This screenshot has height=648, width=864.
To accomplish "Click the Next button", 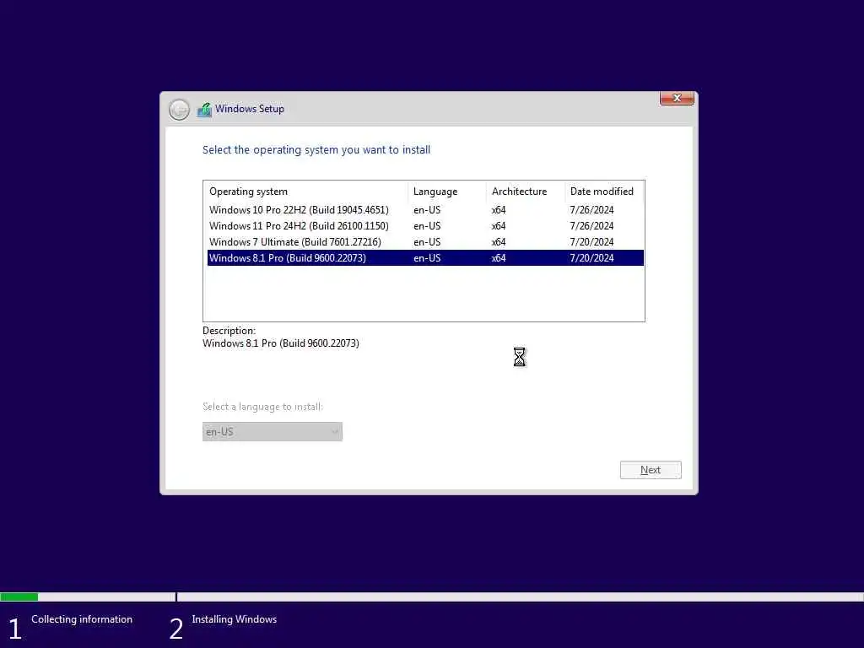I will [651, 470].
